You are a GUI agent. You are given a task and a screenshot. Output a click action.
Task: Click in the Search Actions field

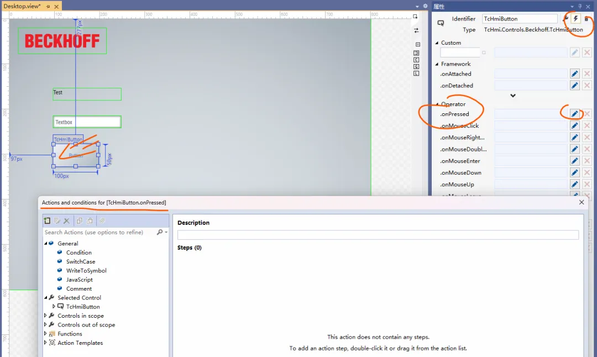[99, 232]
